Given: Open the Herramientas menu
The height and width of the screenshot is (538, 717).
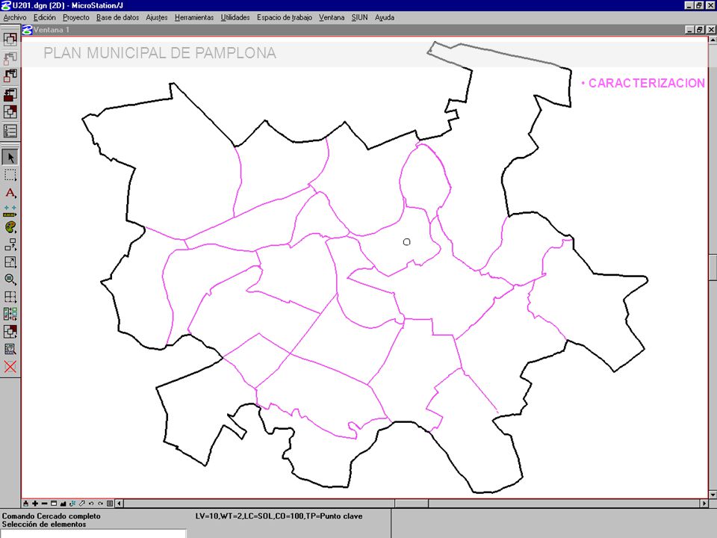Looking at the screenshot, I should click(194, 17).
